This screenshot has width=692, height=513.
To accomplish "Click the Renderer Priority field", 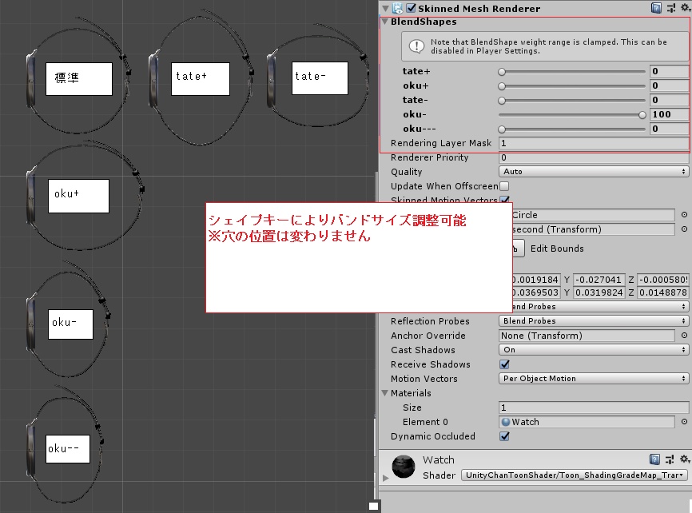I will click(594, 157).
